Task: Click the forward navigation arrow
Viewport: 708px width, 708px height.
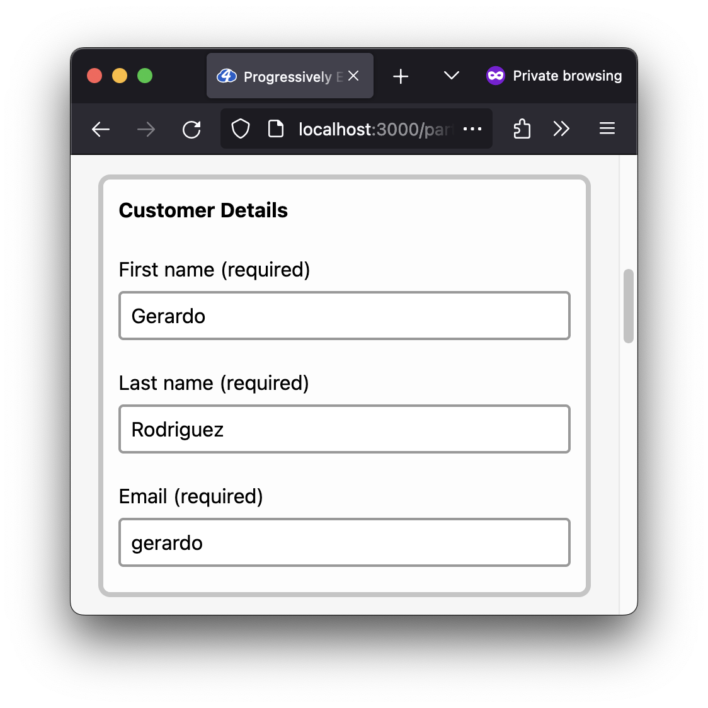Action: pyautogui.click(x=146, y=130)
